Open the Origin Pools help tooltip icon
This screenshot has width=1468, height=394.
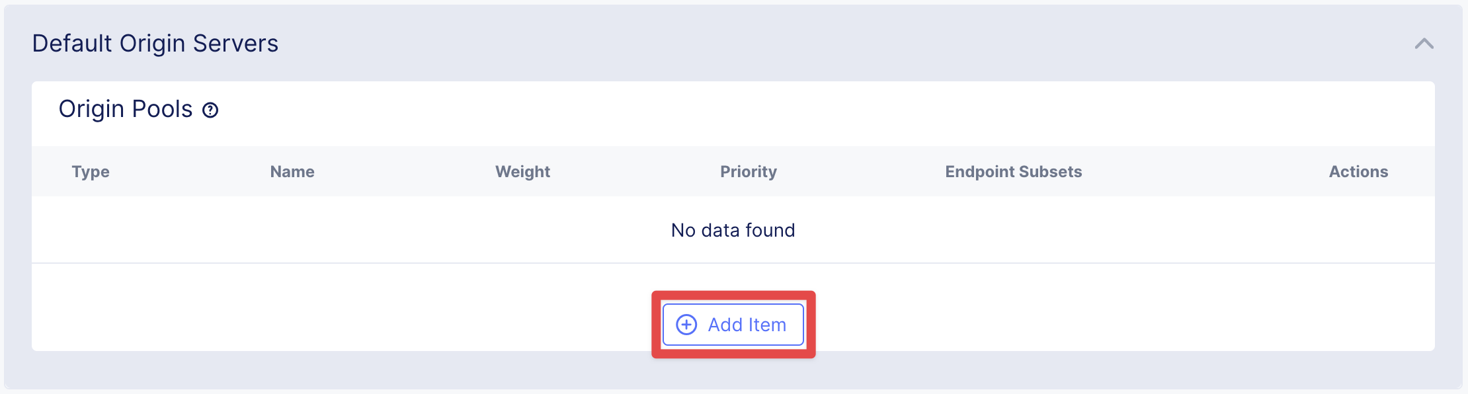pyautogui.click(x=210, y=110)
